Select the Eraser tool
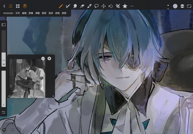Viewport: 193px width, 134px height. pos(82,6)
